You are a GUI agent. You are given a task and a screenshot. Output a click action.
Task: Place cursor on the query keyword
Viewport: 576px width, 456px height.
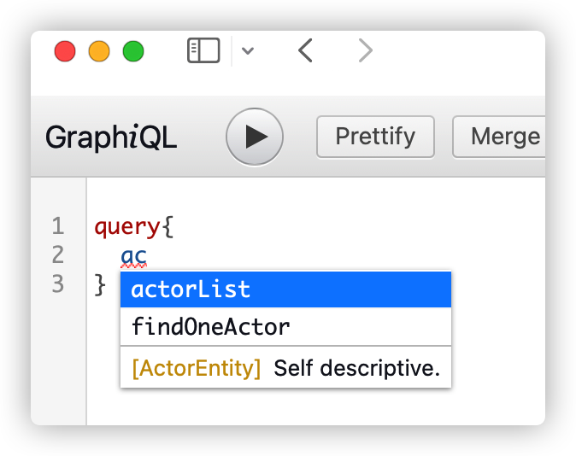[x=126, y=227]
